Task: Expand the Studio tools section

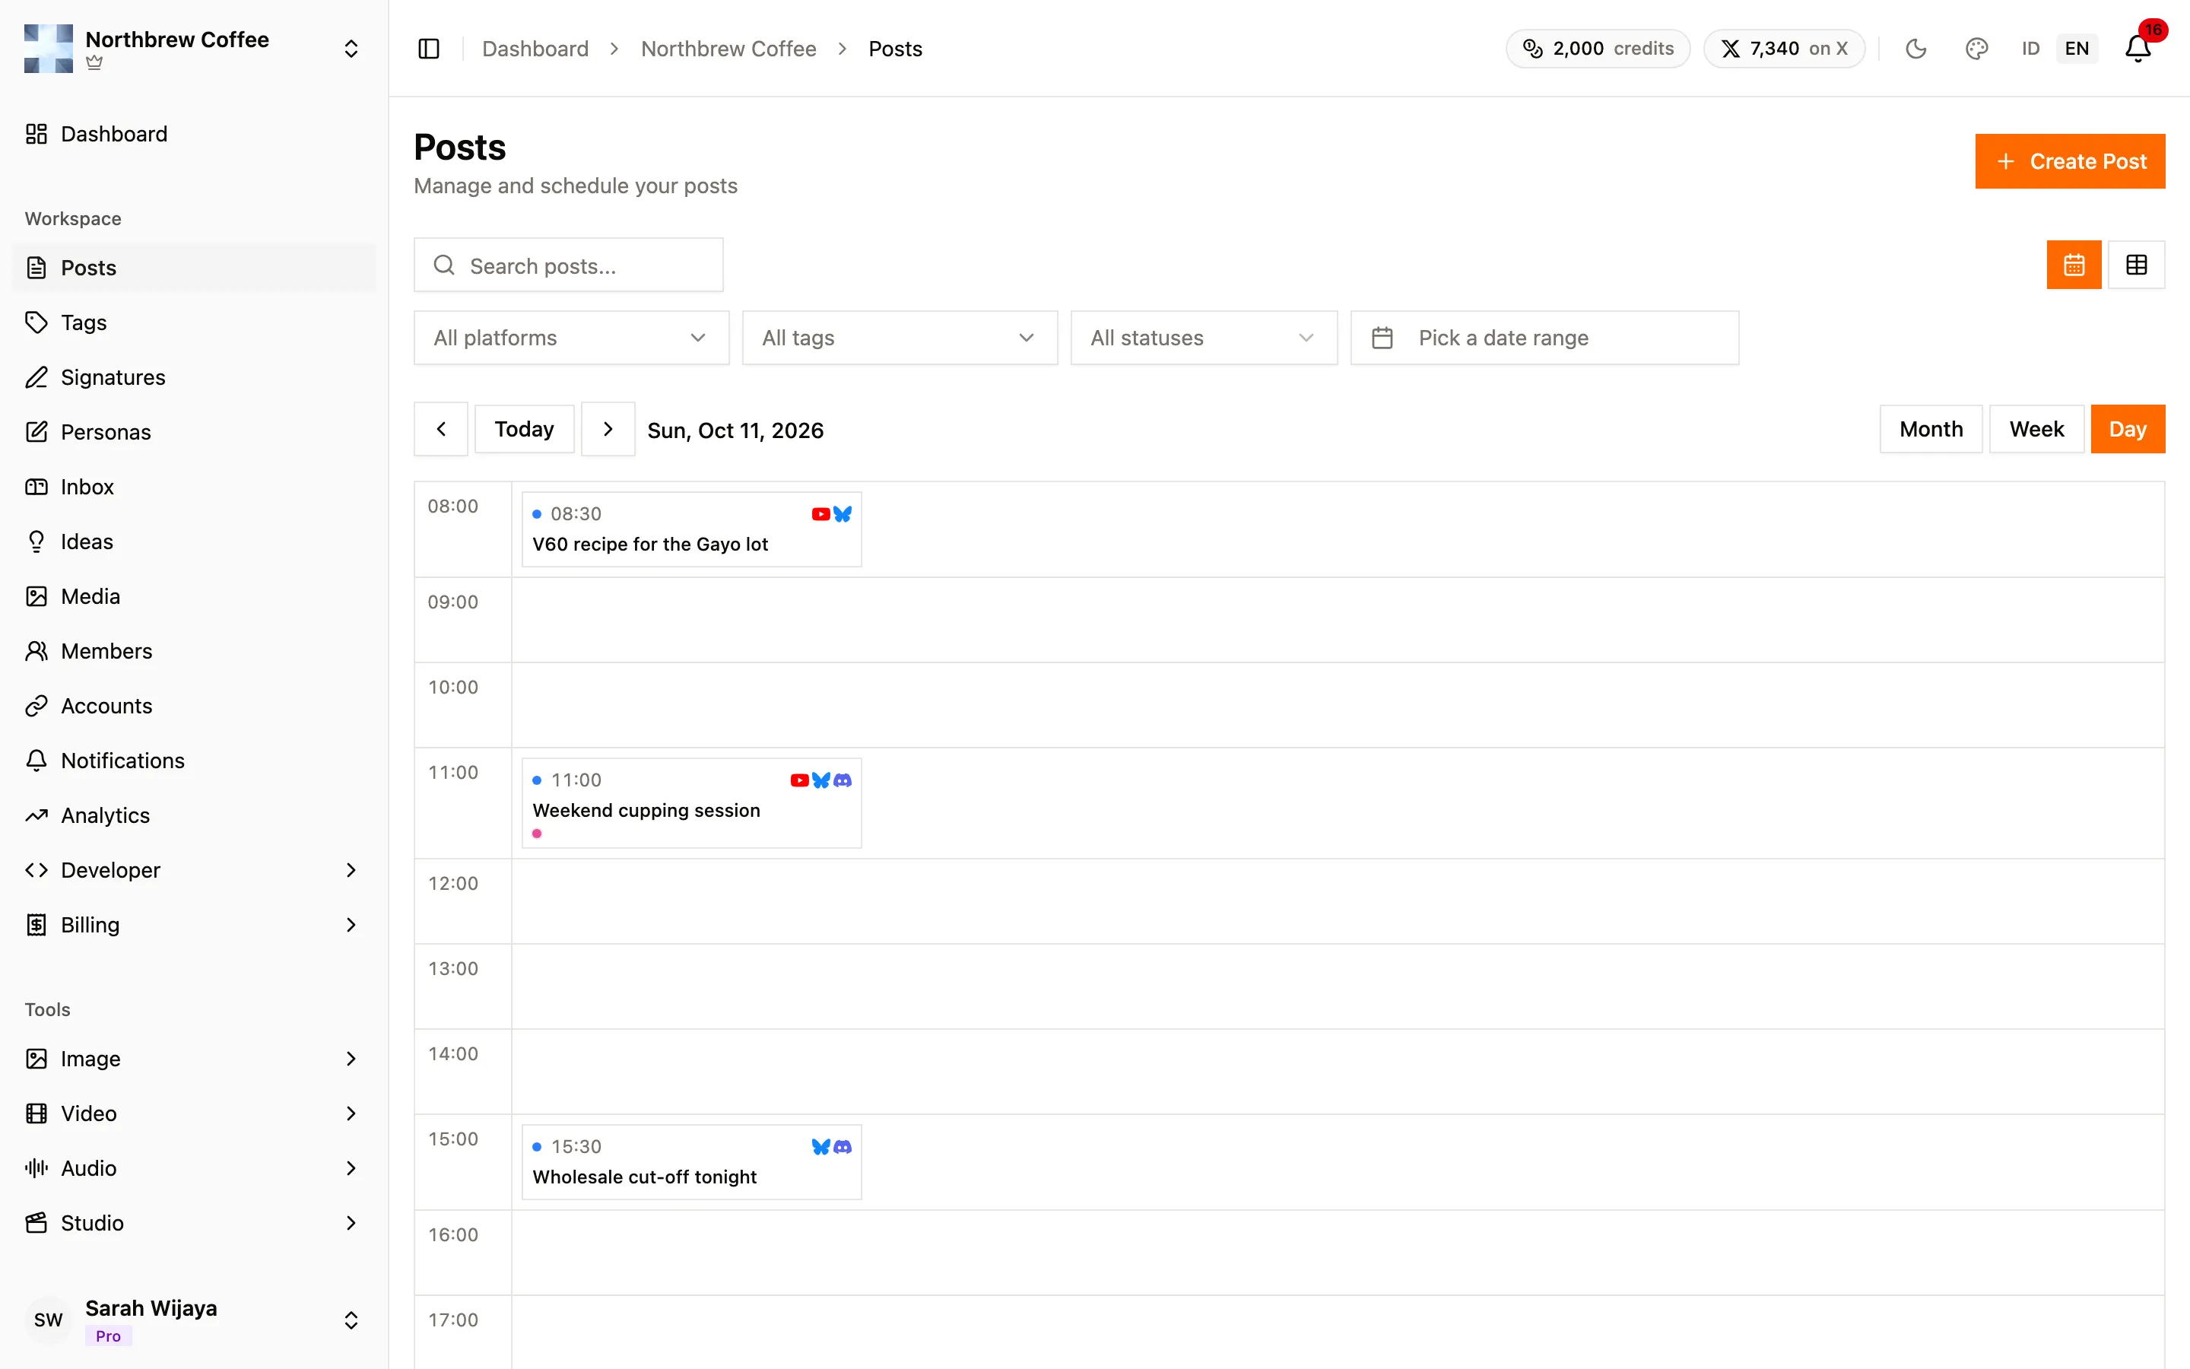Action: 192,1223
